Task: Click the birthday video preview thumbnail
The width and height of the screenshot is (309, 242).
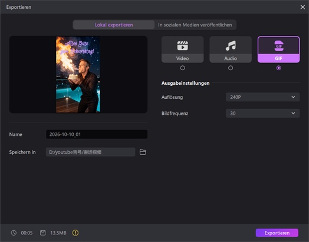Action: pyautogui.click(x=78, y=74)
